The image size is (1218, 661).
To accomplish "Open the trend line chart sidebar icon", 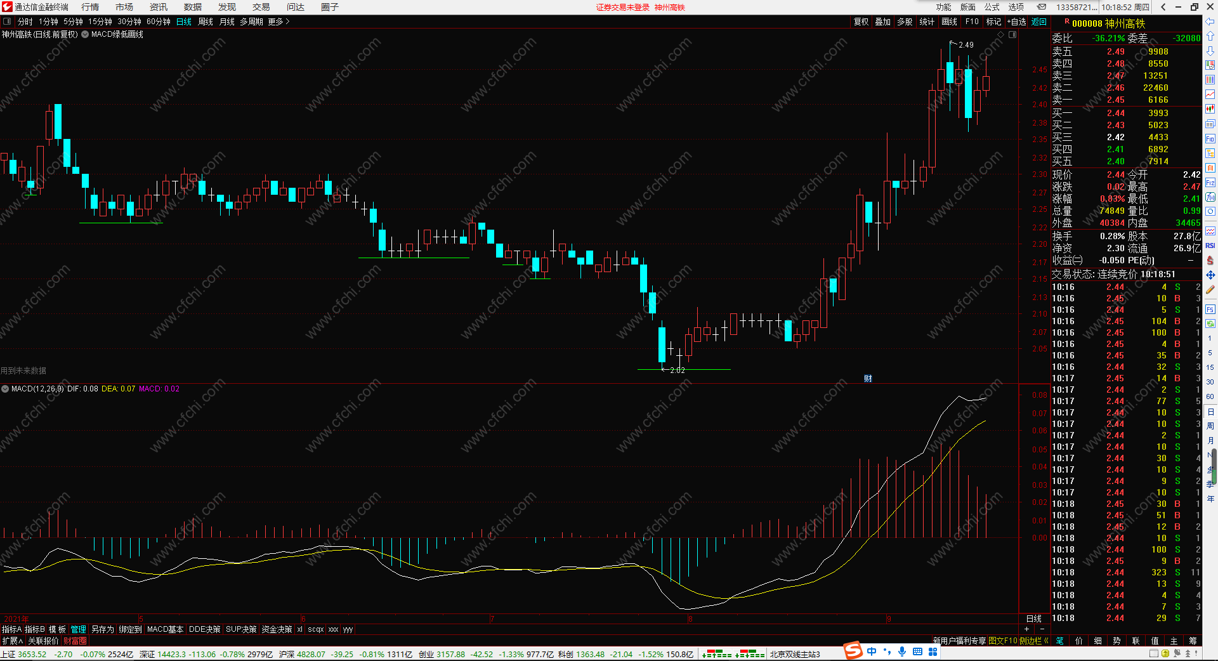I will [x=1210, y=95].
